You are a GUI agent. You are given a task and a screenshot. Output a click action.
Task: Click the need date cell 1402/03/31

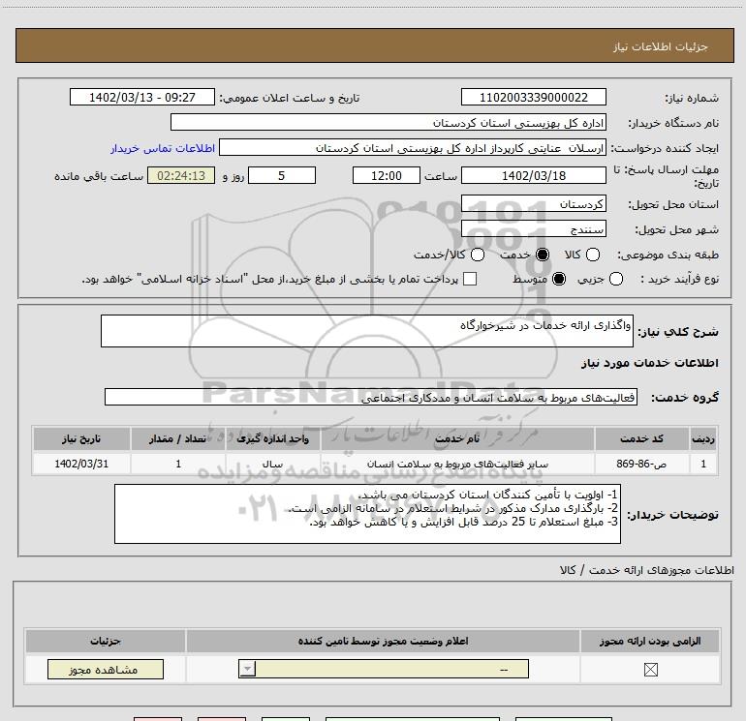coord(81,464)
